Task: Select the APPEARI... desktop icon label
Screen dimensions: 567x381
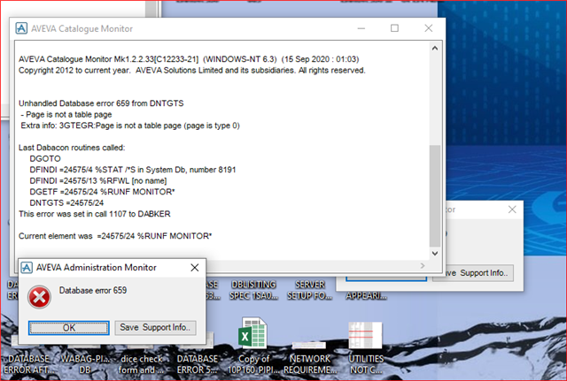Action: (x=366, y=296)
